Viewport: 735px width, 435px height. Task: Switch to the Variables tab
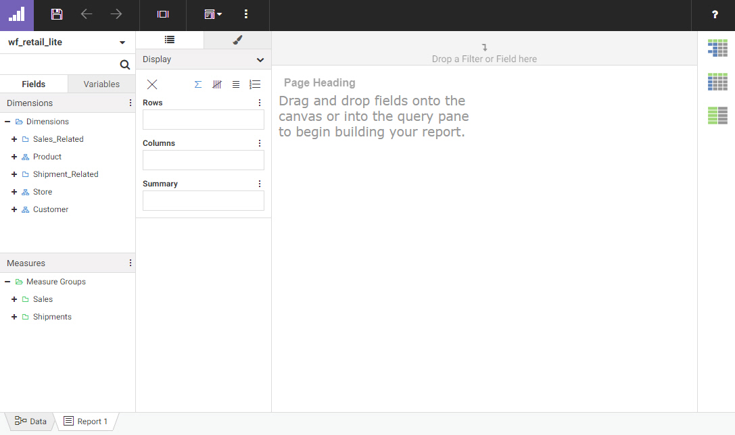click(x=101, y=84)
